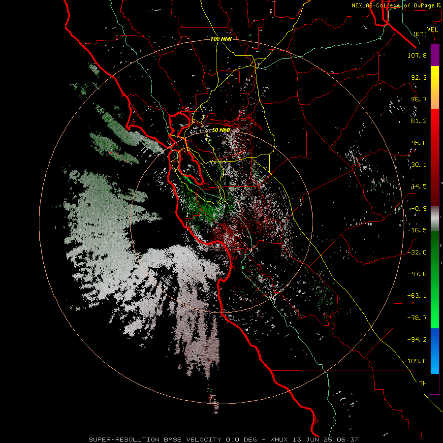Click the -47.6 legend value
443x443 pixels.
point(417,274)
